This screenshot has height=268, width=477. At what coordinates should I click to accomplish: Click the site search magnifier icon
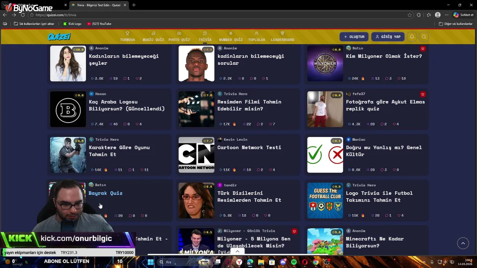[x=424, y=37]
